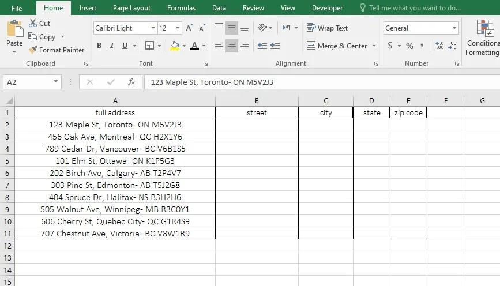Open Merge & Center dropdown arrow

(x=374, y=46)
